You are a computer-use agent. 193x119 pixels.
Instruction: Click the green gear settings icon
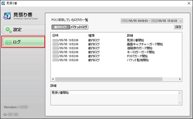point(8,30)
